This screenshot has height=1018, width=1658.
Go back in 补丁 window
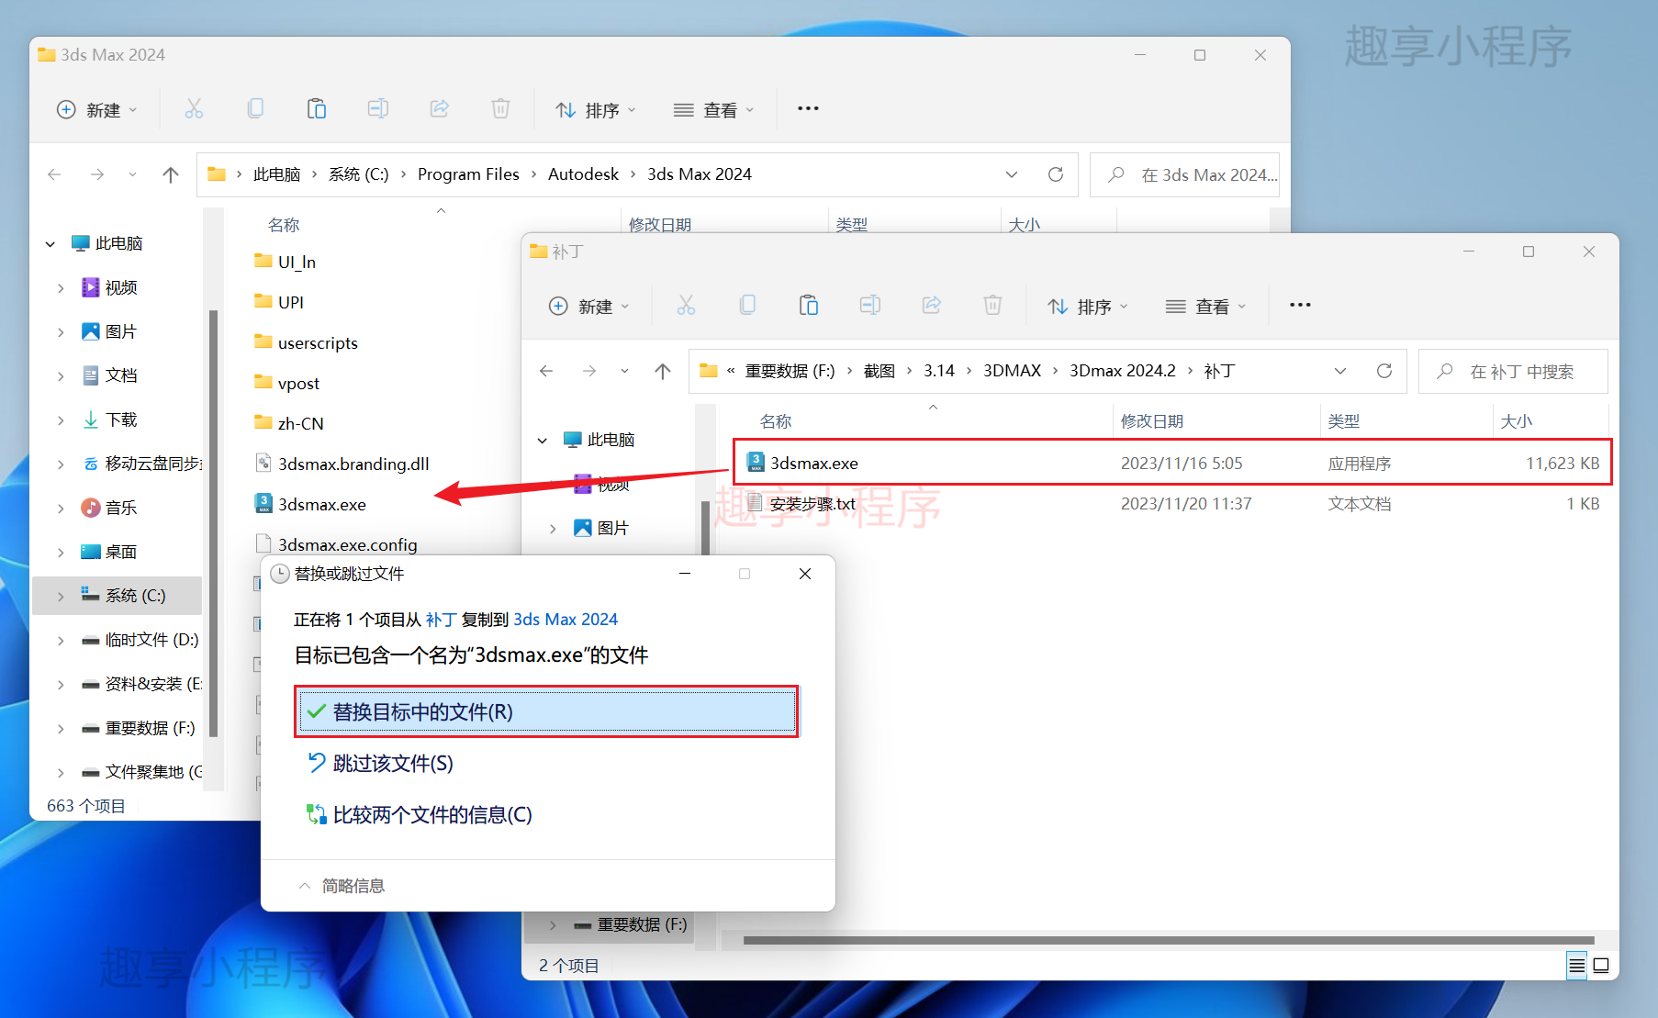546,371
